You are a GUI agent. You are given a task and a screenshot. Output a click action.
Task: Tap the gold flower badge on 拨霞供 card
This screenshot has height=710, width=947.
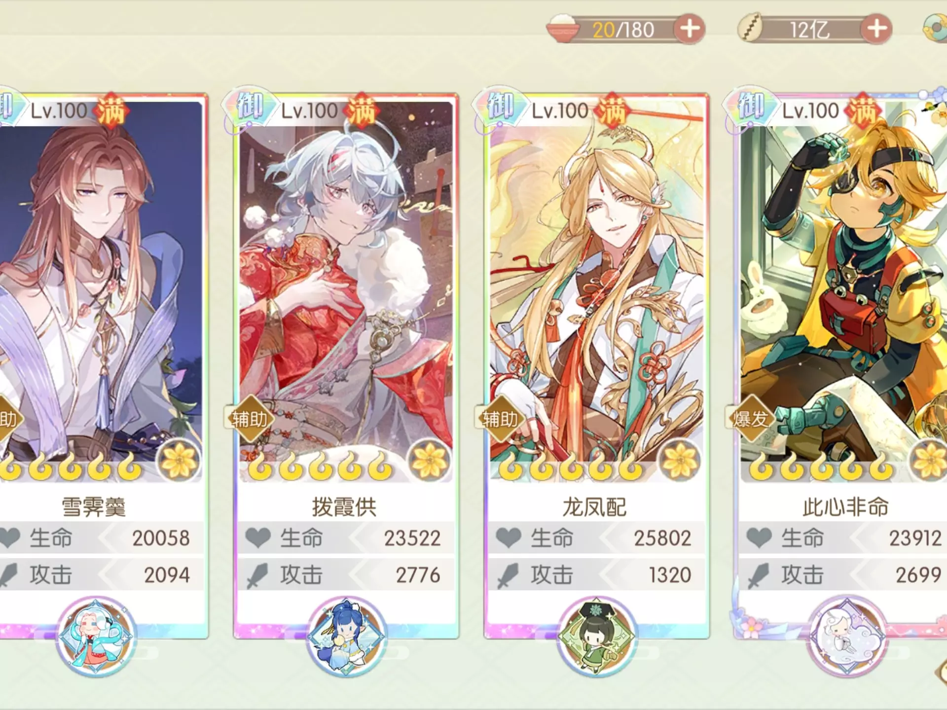(x=429, y=461)
